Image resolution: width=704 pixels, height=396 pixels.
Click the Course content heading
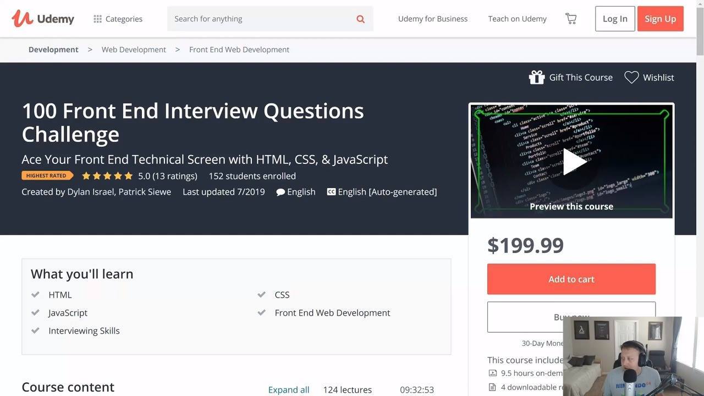[68, 387]
